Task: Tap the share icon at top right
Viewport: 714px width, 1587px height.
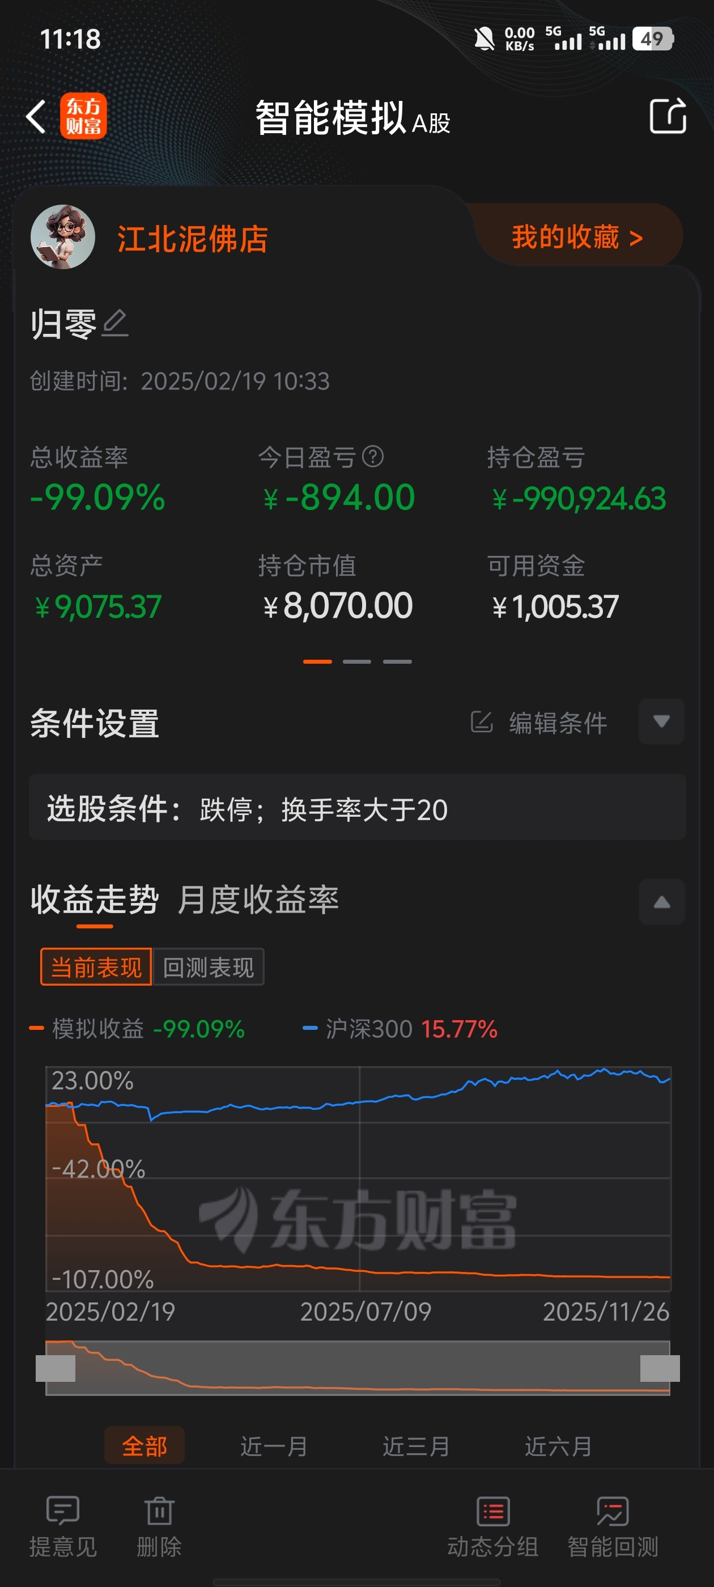Action: coord(668,116)
